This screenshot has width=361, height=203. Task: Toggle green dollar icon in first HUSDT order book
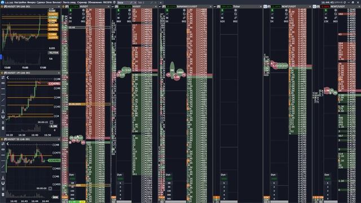coord(71,10)
